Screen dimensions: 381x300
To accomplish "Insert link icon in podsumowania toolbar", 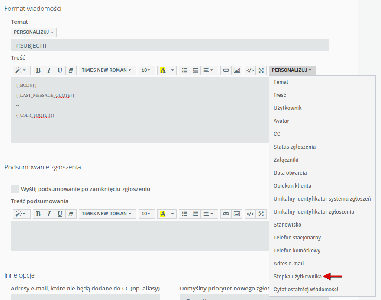I will tap(226, 214).
